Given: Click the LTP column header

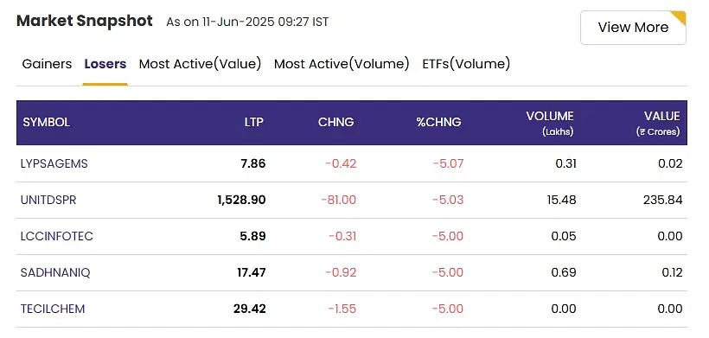Looking at the screenshot, I should click(x=253, y=123).
